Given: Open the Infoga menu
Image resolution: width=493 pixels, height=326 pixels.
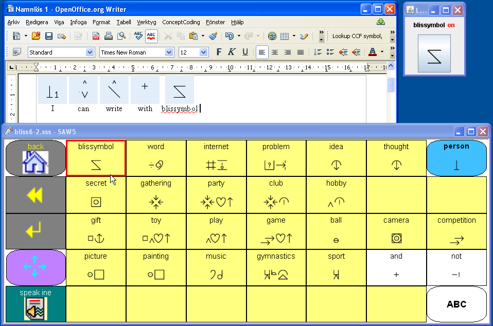Looking at the screenshot, I should pos(78,22).
